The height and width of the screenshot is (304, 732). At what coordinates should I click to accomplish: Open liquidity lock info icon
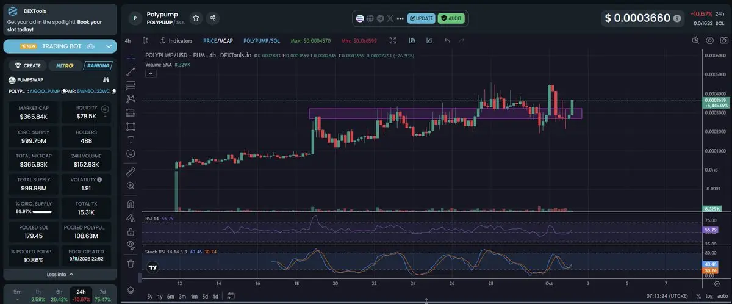coord(105,109)
